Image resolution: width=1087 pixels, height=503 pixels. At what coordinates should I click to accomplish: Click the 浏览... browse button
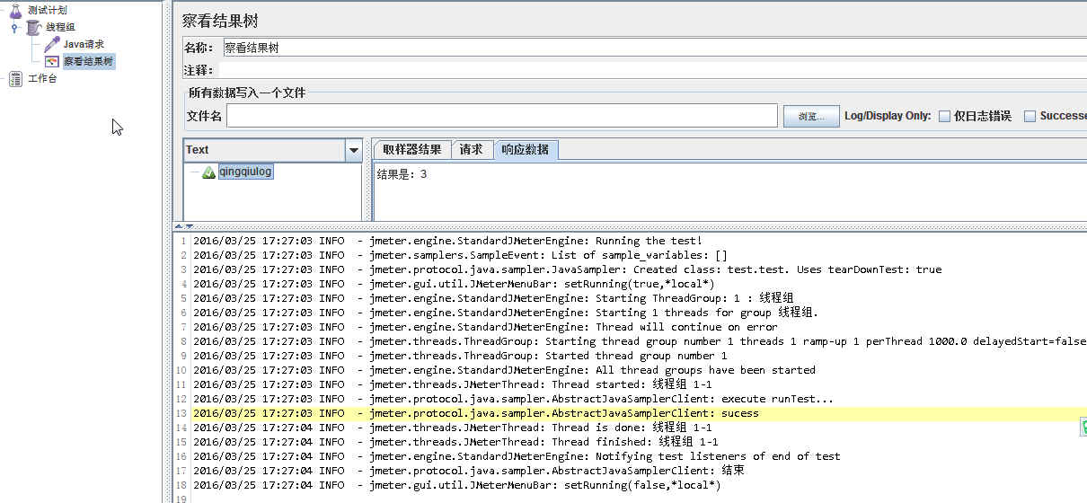pyautogui.click(x=811, y=116)
